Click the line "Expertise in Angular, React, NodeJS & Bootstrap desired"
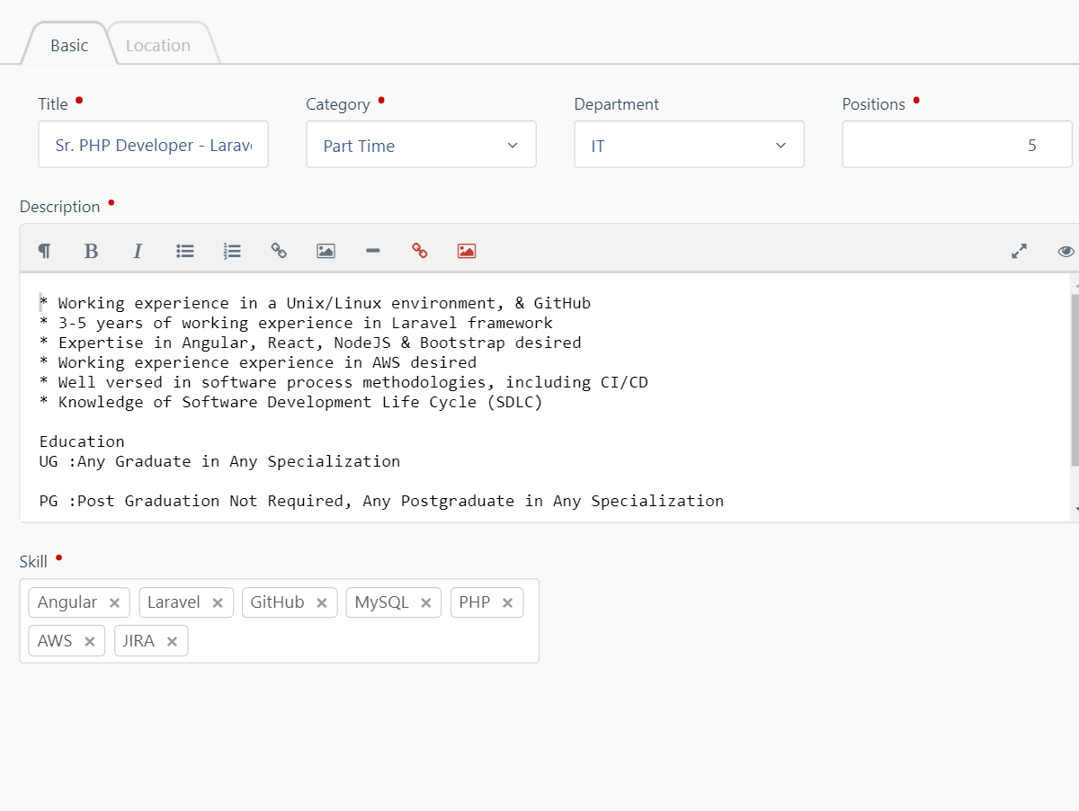The height and width of the screenshot is (811, 1079). (x=310, y=343)
